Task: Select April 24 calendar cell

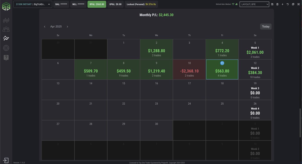Action: (x=189, y=110)
